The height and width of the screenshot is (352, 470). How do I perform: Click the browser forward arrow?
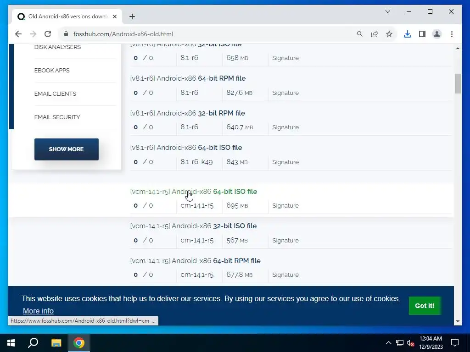[33, 34]
